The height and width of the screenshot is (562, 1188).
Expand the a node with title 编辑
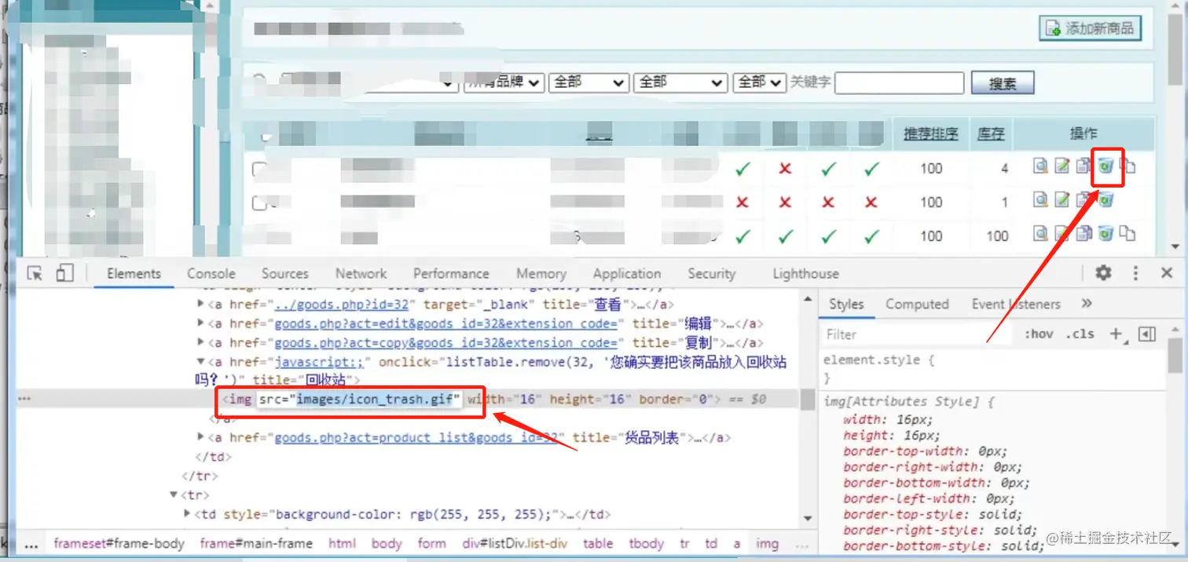click(x=201, y=323)
